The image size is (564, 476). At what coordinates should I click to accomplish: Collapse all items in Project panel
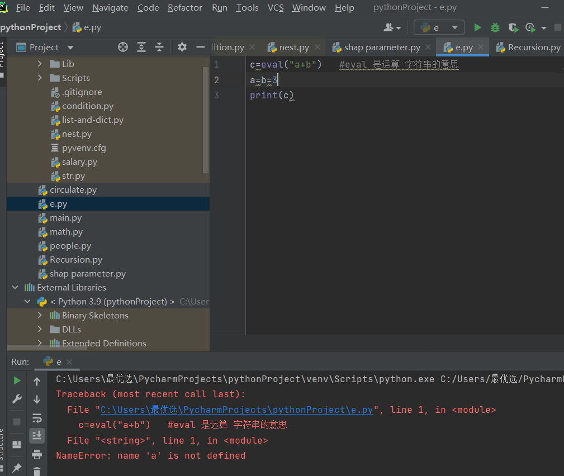click(x=159, y=47)
